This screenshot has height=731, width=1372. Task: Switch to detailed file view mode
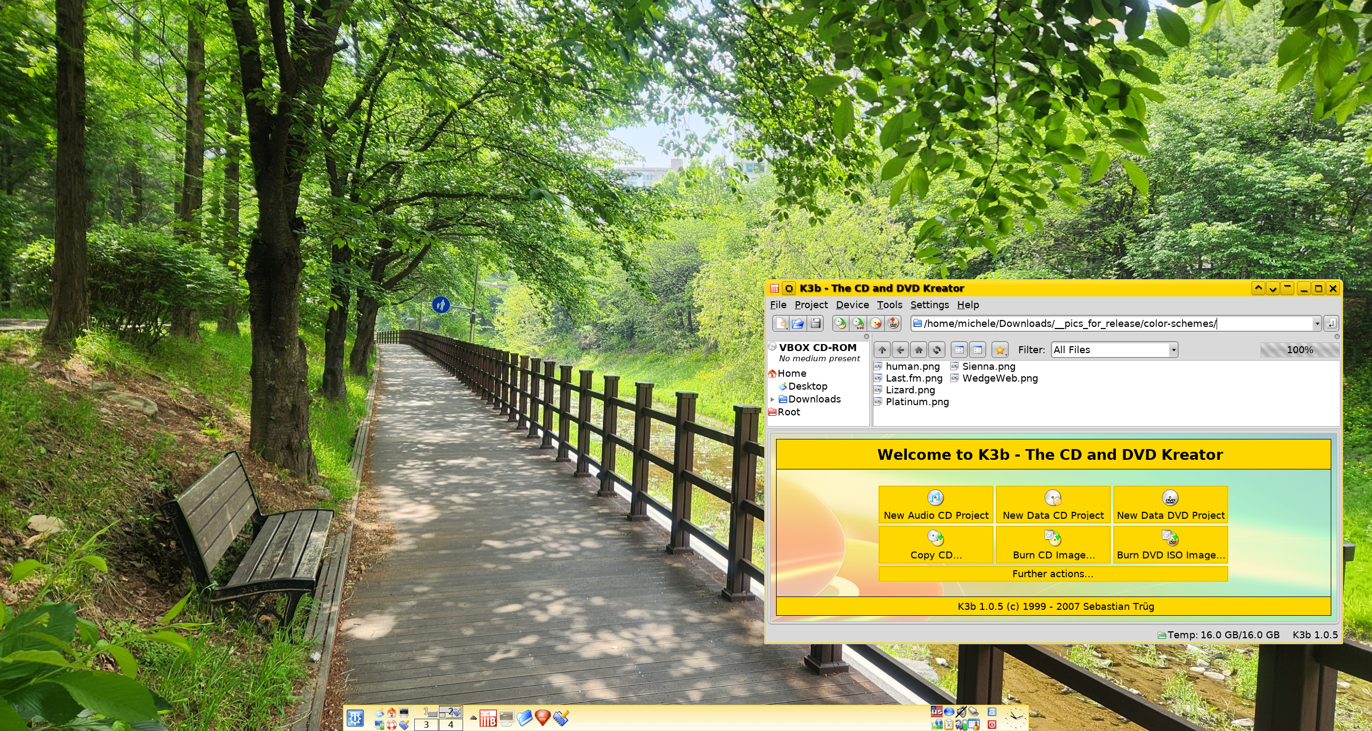(978, 350)
